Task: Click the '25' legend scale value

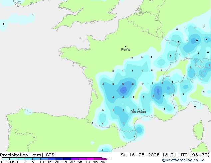Action: [65, 162]
